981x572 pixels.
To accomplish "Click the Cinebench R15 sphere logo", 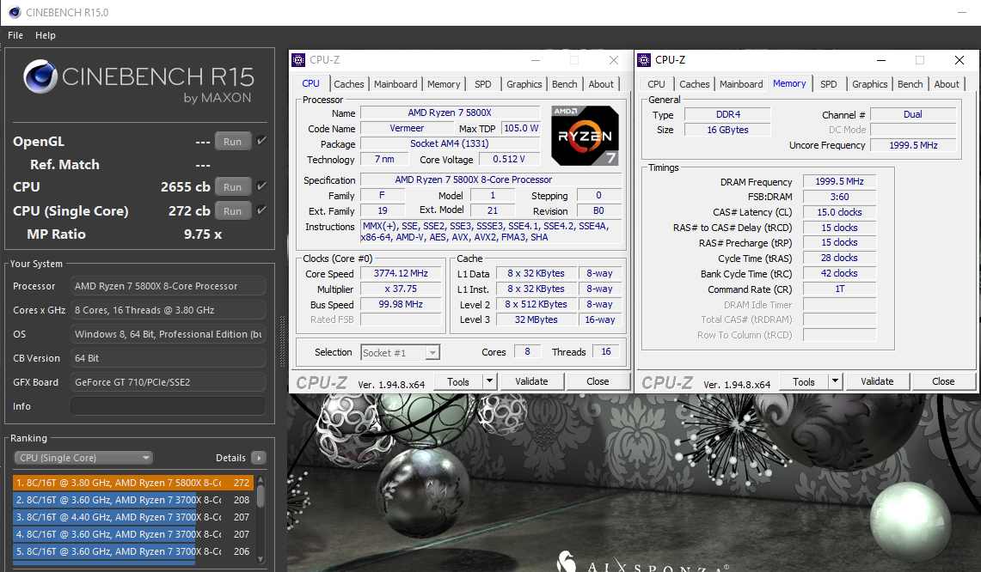I will 40,77.
